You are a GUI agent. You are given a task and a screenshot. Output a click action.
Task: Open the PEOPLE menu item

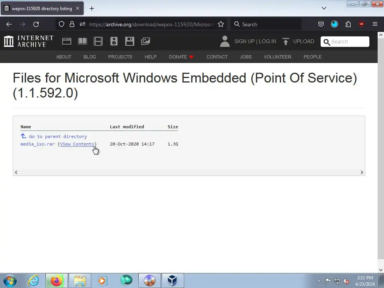[x=313, y=57]
